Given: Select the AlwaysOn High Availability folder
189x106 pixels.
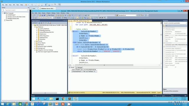Looking at the screenshot, I should click(45, 47).
